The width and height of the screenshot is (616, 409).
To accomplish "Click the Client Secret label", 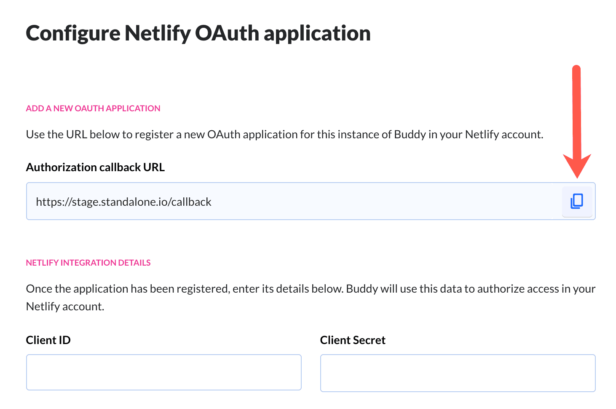I will [x=353, y=340].
